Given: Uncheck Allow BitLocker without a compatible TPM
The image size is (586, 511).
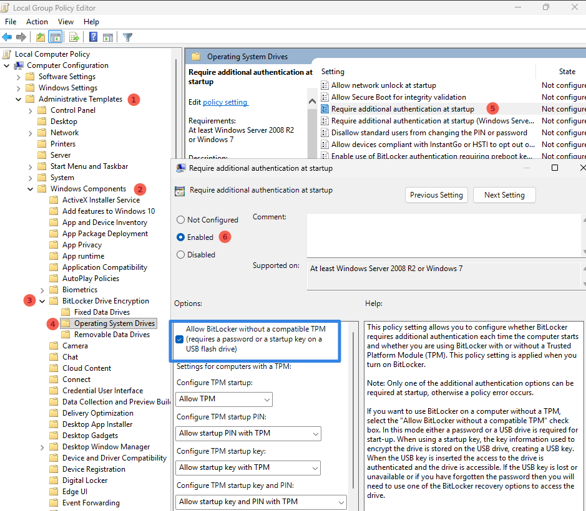Looking at the screenshot, I should [180, 340].
